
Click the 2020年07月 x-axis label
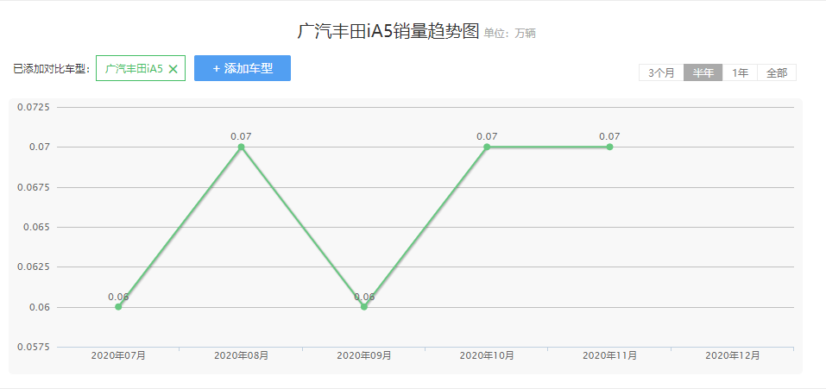pos(118,355)
